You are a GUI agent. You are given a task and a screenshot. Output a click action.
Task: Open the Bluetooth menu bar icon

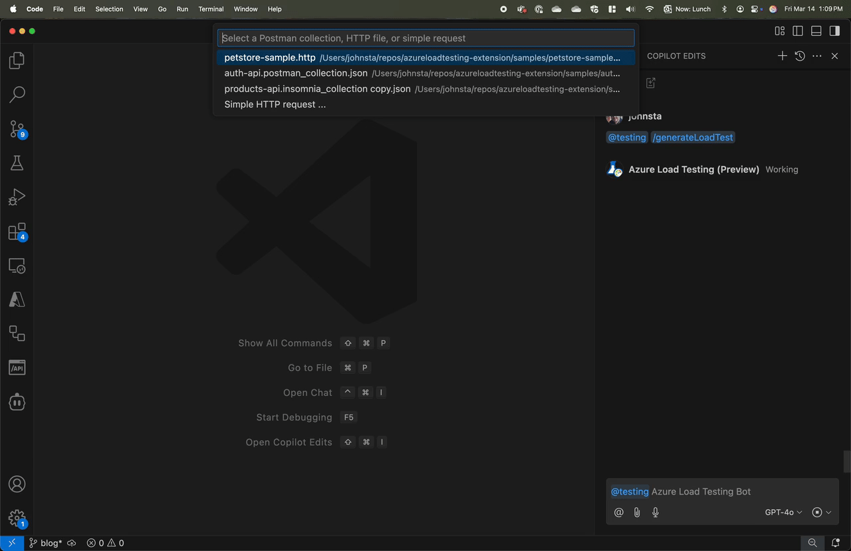[724, 9]
